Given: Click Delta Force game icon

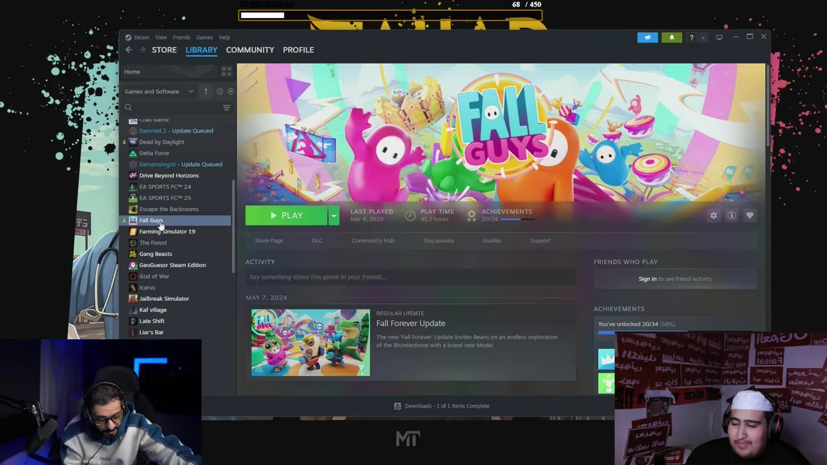Looking at the screenshot, I should (133, 153).
